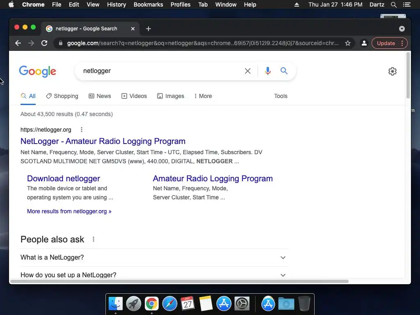
Task: Click the https://netlogger.org URL text
Action: click(46, 130)
